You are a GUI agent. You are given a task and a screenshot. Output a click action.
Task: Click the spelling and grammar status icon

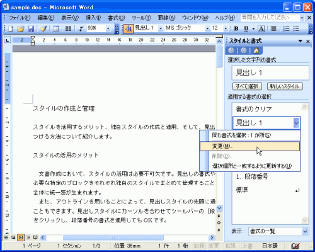point(295,246)
